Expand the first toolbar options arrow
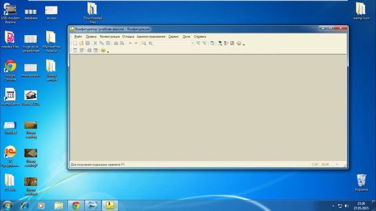The image size is (376, 211). click(244, 45)
